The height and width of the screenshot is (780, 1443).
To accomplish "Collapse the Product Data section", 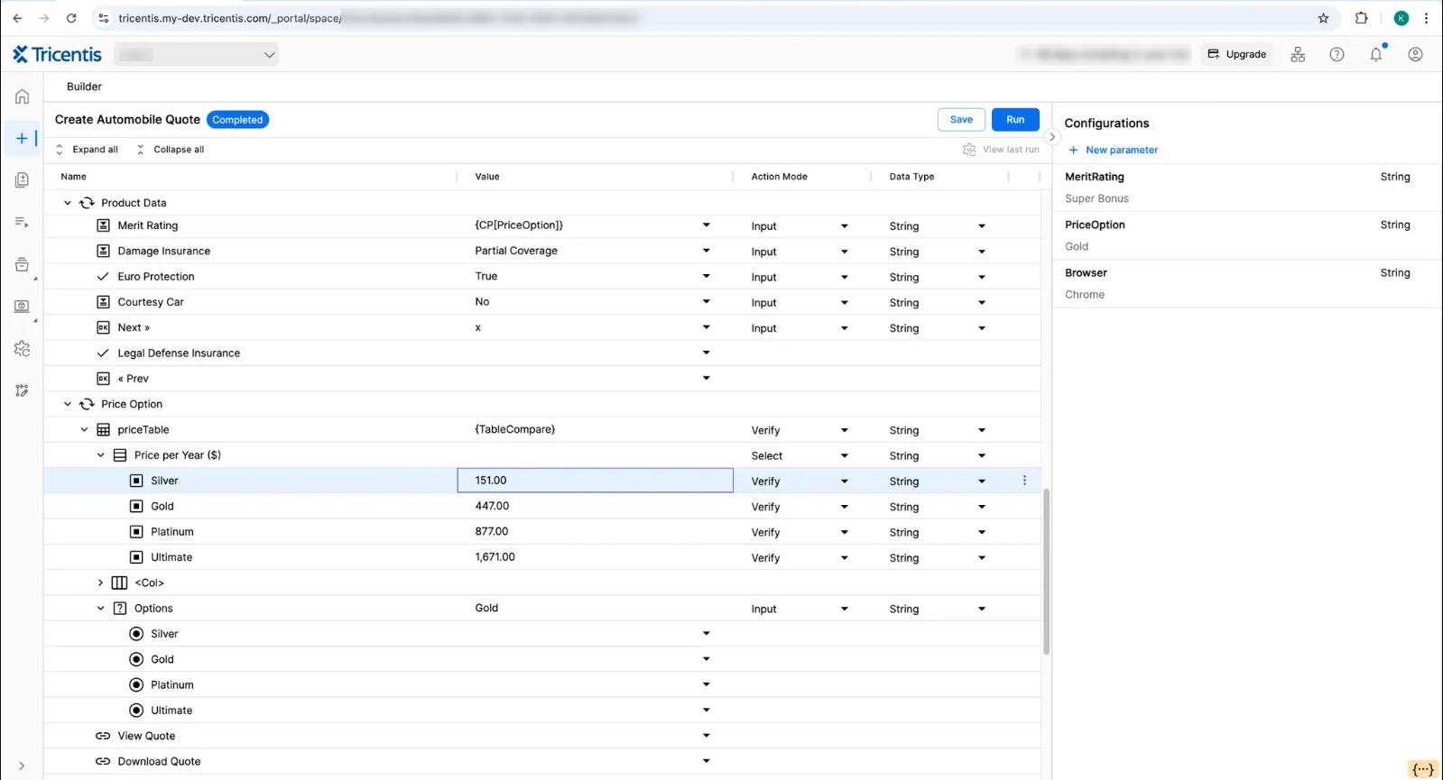I will click(x=68, y=203).
